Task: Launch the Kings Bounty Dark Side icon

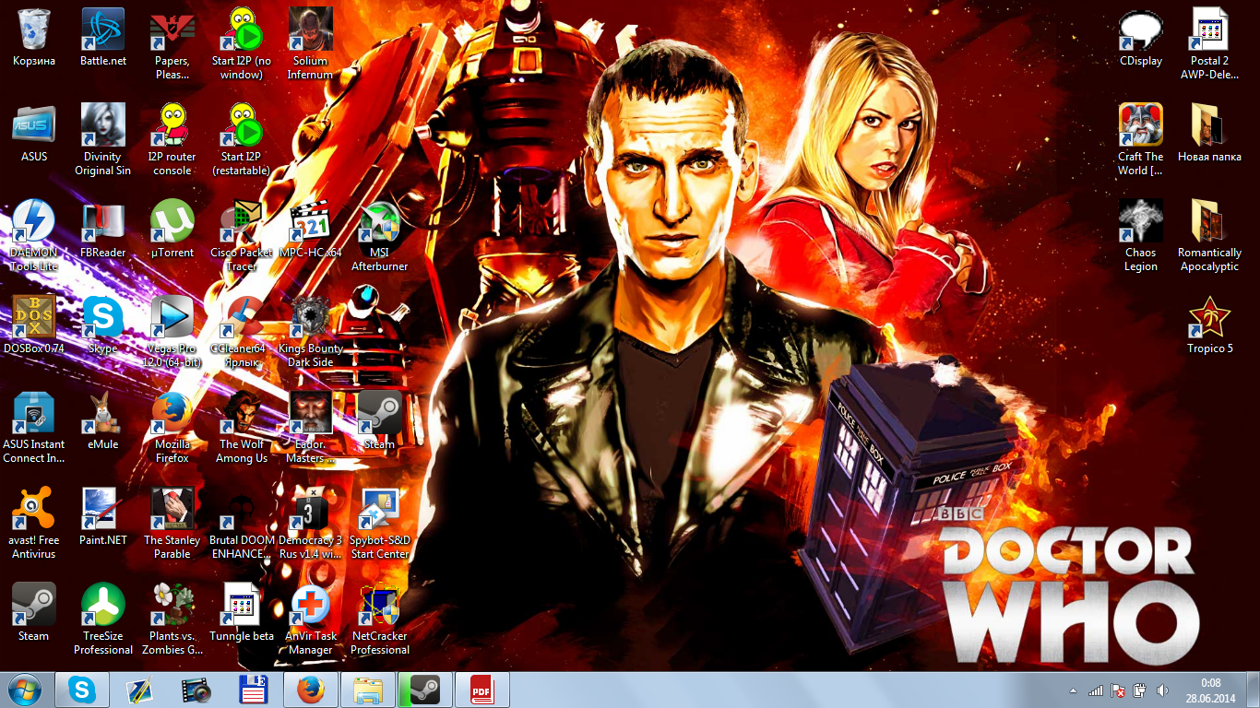Action: tap(311, 332)
